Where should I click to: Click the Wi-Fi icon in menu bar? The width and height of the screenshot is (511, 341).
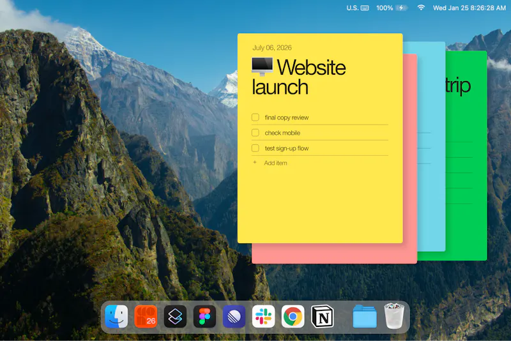[421, 8]
